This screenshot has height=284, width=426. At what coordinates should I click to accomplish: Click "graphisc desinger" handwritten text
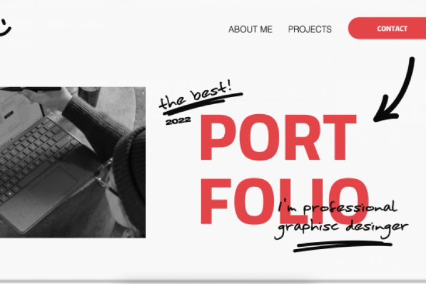pyautogui.click(x=341, y=228)
